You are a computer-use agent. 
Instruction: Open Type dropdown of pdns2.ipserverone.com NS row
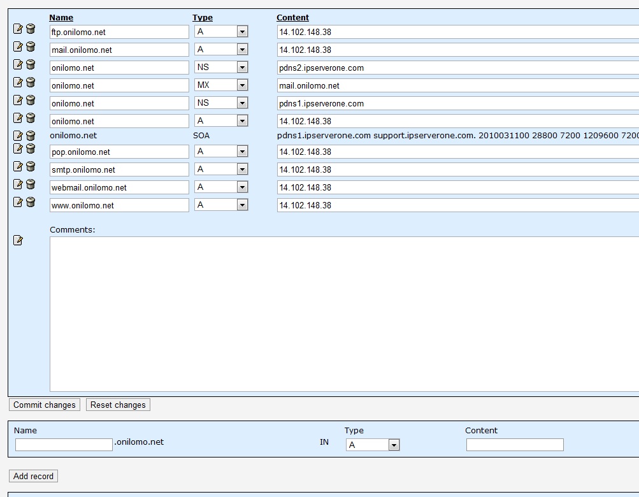click(x=221, y=68)
